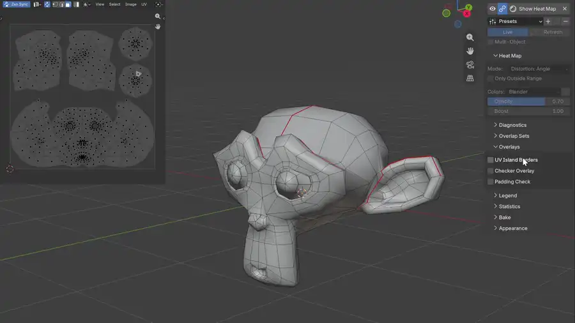
Task: Enable the Multi-Object checkbox
Action: [490, 41]
